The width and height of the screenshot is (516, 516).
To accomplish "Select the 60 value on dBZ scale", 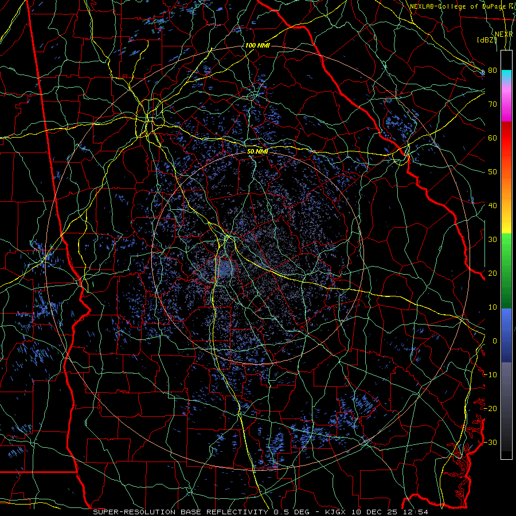I will (x=492, y=138).
